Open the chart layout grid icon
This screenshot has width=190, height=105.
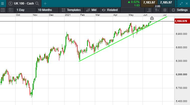(x=11, y=10)
